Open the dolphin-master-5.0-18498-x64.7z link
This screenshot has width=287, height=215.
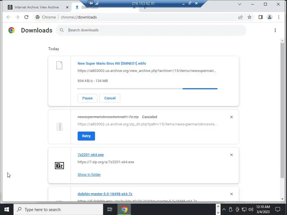point(105,194)
